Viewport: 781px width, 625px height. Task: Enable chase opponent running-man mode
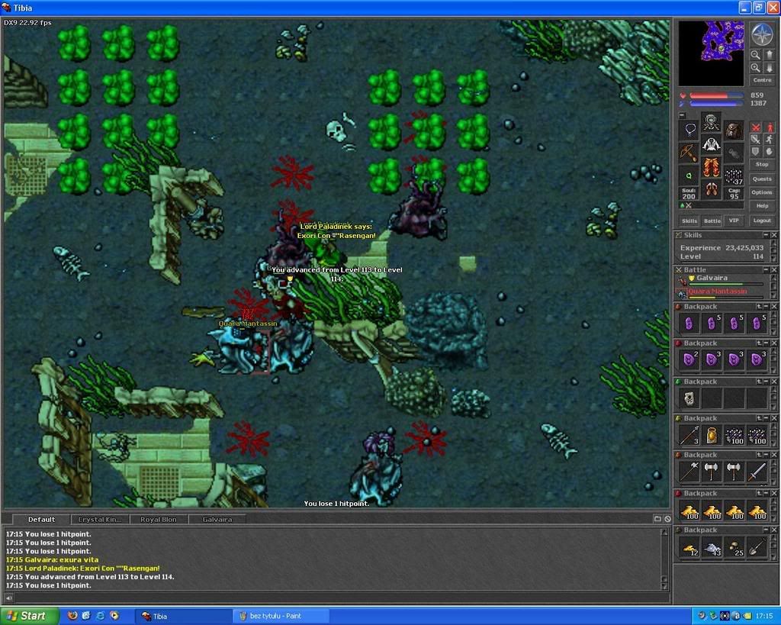[770, 140]
